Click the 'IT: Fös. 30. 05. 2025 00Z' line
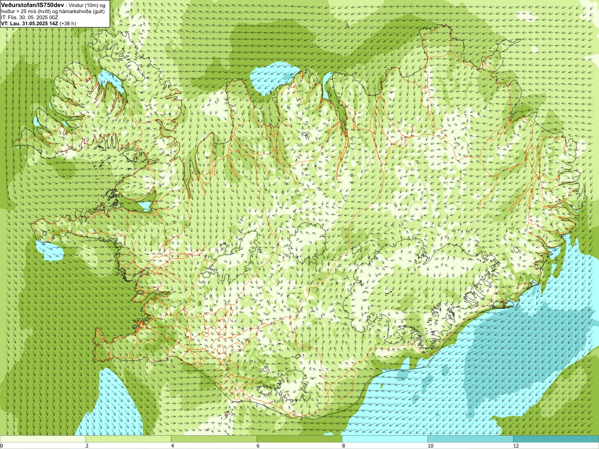Viewport: 599px width, 449px height. point(29,17)
